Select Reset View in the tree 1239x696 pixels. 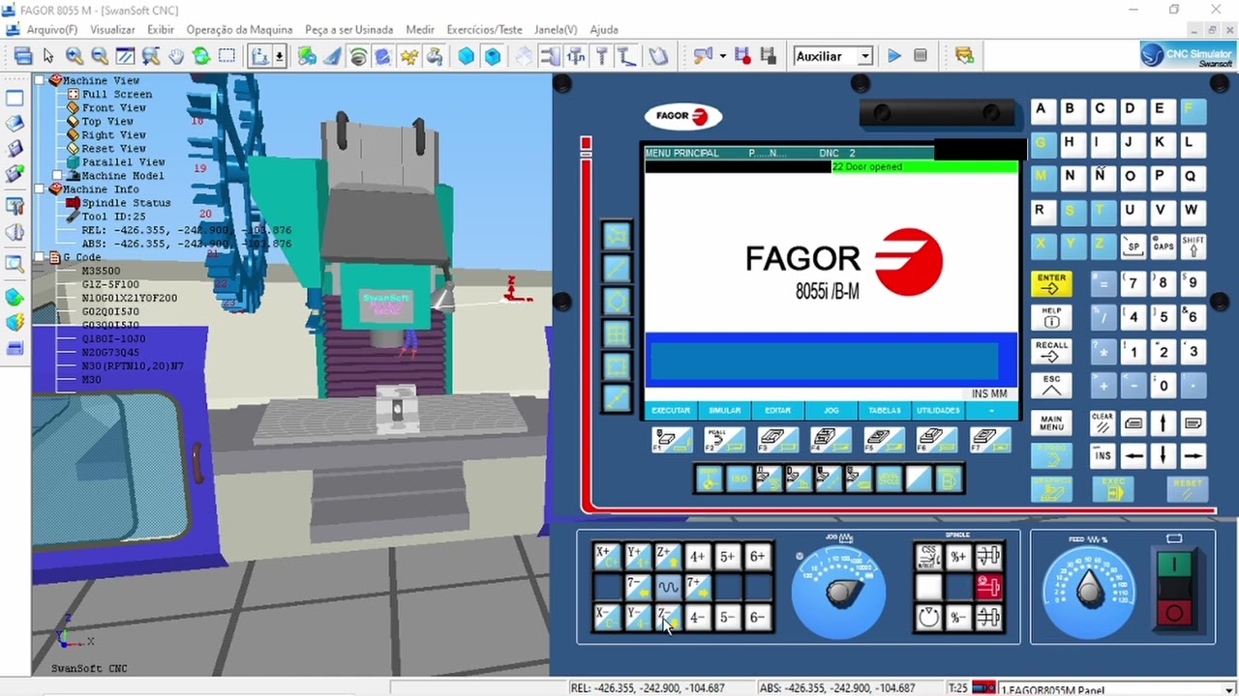point(114,149)
